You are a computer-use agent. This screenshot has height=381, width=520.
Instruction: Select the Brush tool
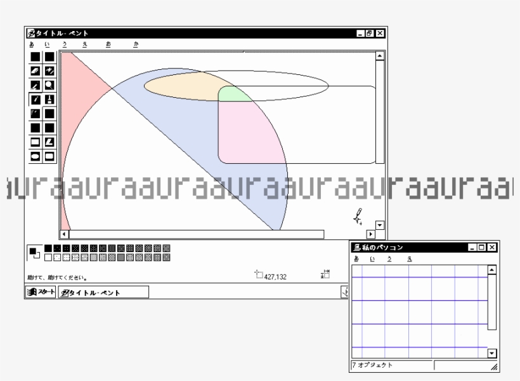(49, 99)
